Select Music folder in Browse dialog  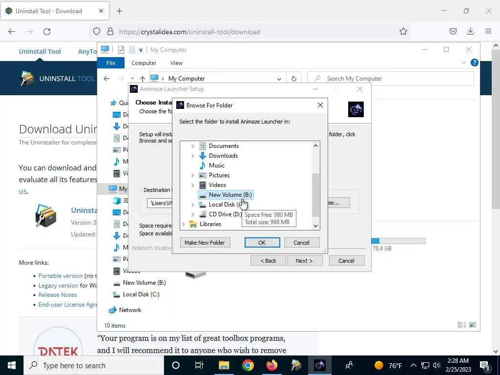click(x=216, y=166)
